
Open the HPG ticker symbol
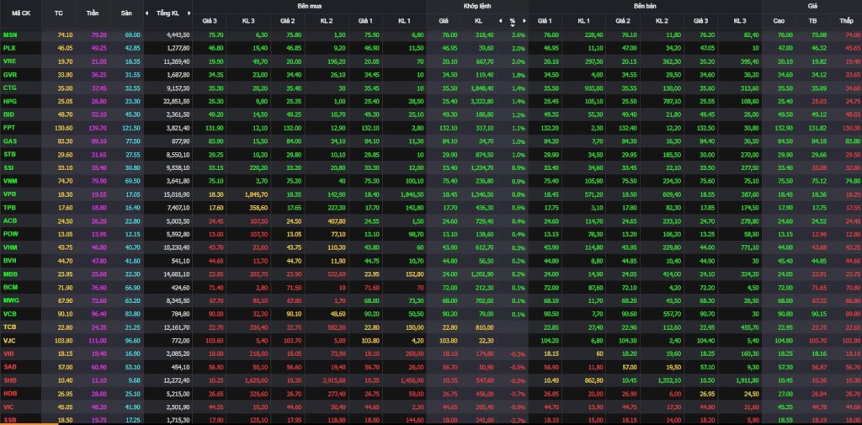[x=9, y=101]
